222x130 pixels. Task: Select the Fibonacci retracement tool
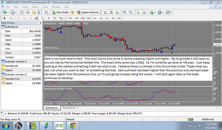pos(43,18)
